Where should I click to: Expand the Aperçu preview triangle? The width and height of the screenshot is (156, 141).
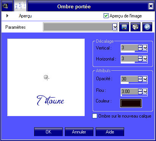click(7, 16)
